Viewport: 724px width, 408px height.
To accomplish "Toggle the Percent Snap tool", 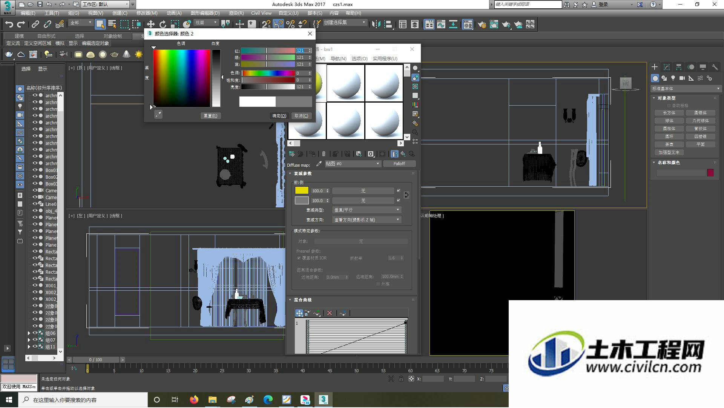I will click(290, 25).
